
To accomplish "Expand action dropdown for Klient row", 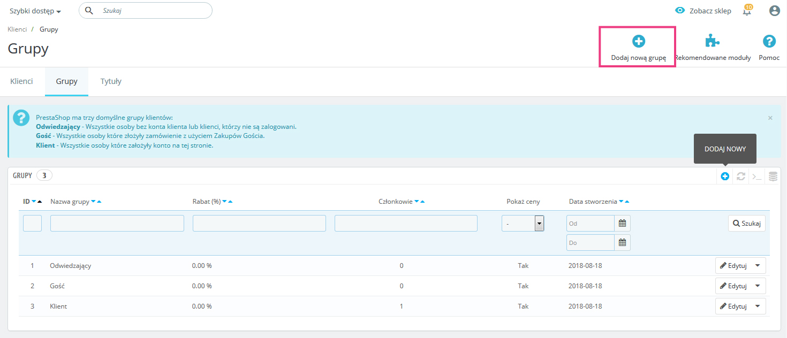I will tap(758, 306).
